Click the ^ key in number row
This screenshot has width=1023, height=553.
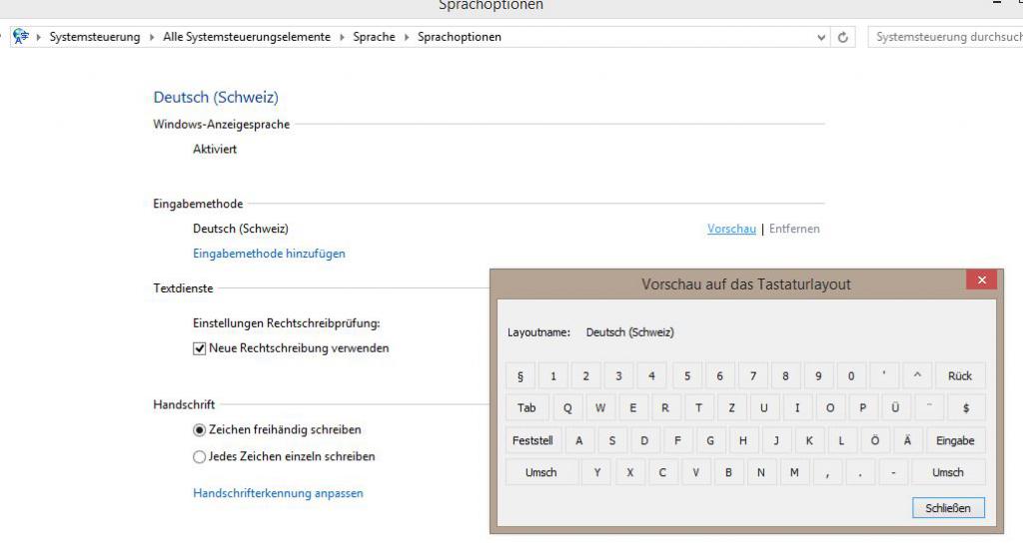[x=917, y=375]
